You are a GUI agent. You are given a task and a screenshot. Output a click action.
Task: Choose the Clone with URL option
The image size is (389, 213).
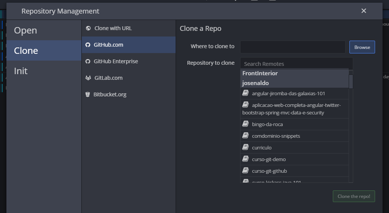point(129,28)
